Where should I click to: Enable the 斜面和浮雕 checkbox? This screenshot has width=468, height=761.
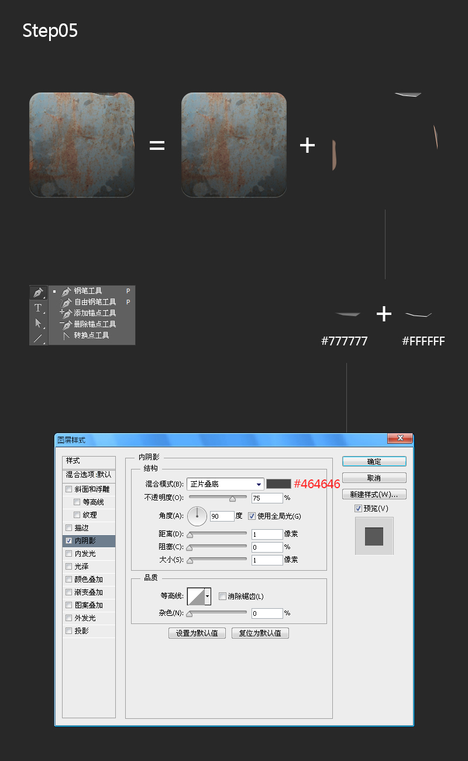(x=68, y=489)
